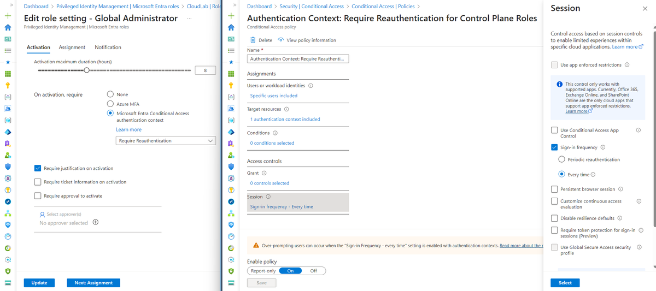Select Microsoft Entra Conditional Access authentication context radio
The image size is (656, 291).
click(x=110, y=114)
